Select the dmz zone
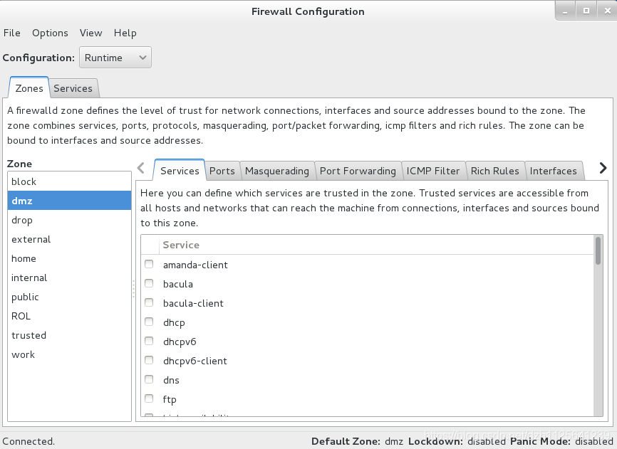The height and width of the screenshot is (449, 617). click(69, 201)
